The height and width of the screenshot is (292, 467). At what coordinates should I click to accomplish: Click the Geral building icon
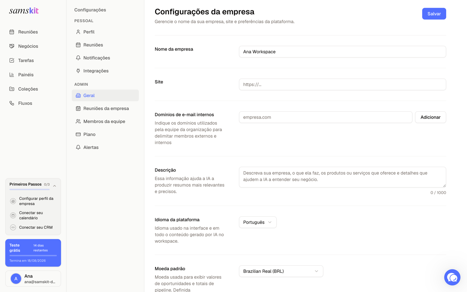coord(78,95)
